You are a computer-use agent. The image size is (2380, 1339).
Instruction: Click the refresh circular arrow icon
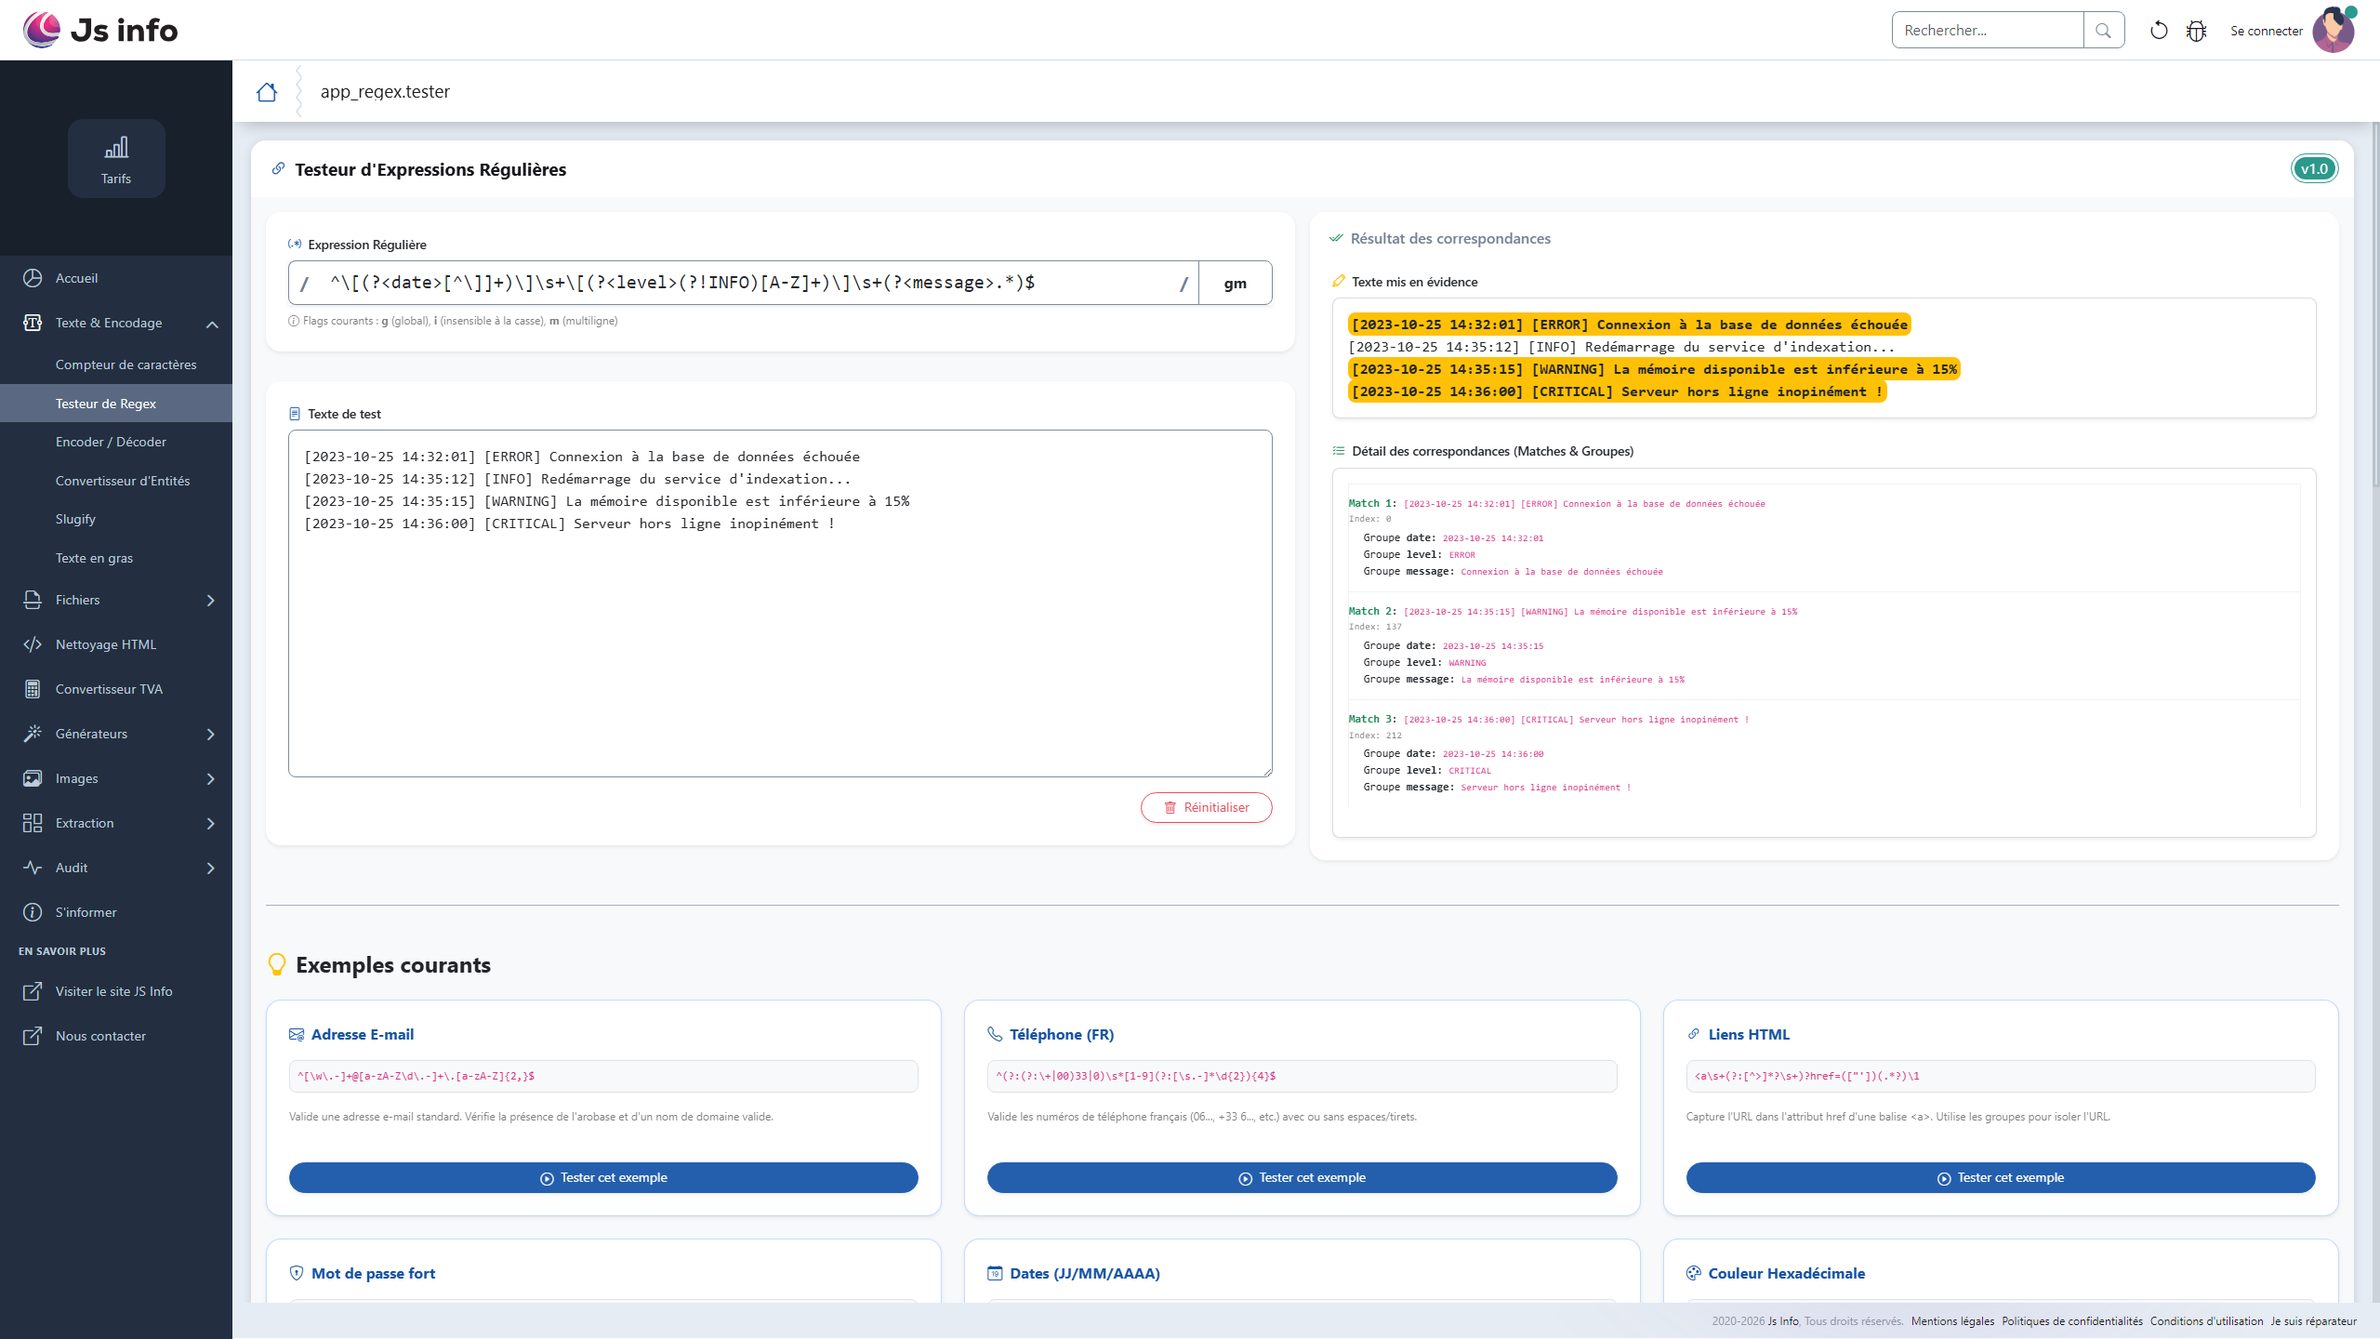tap(2159, 31)
